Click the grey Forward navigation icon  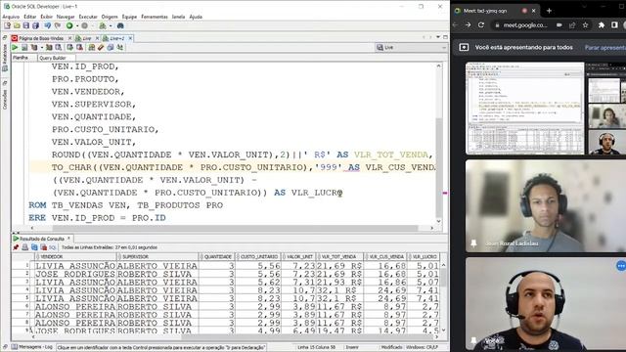[x=85, y=26]
